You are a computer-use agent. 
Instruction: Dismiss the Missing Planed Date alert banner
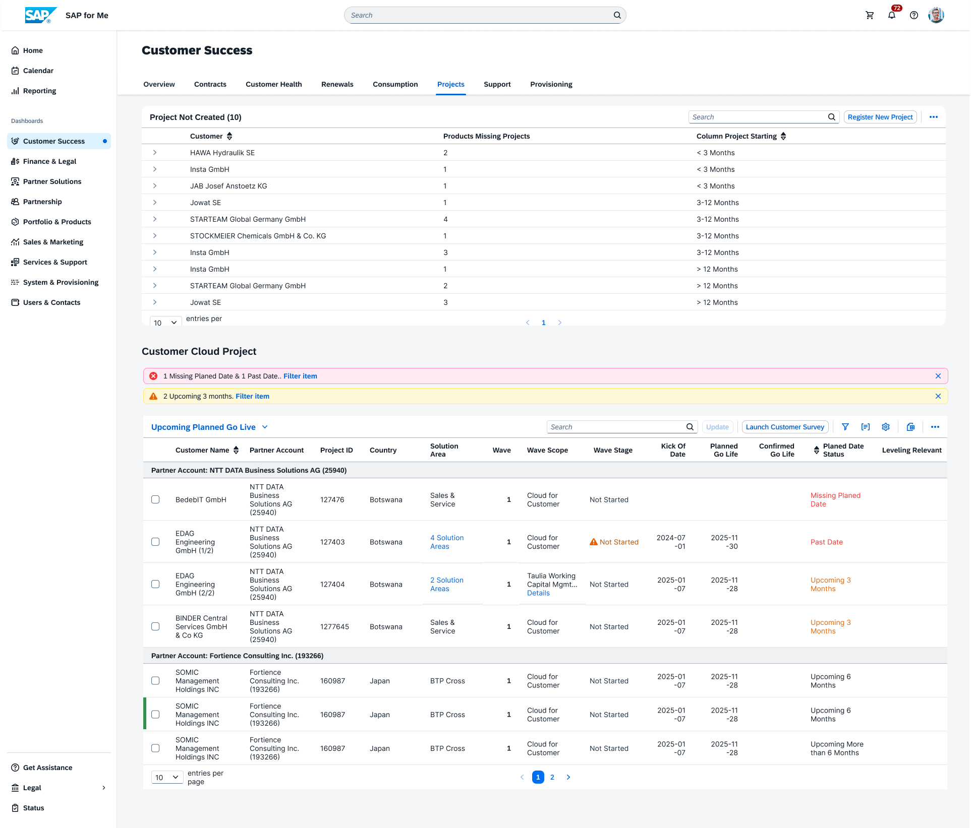pyautogui.click(x=938, y=376)
